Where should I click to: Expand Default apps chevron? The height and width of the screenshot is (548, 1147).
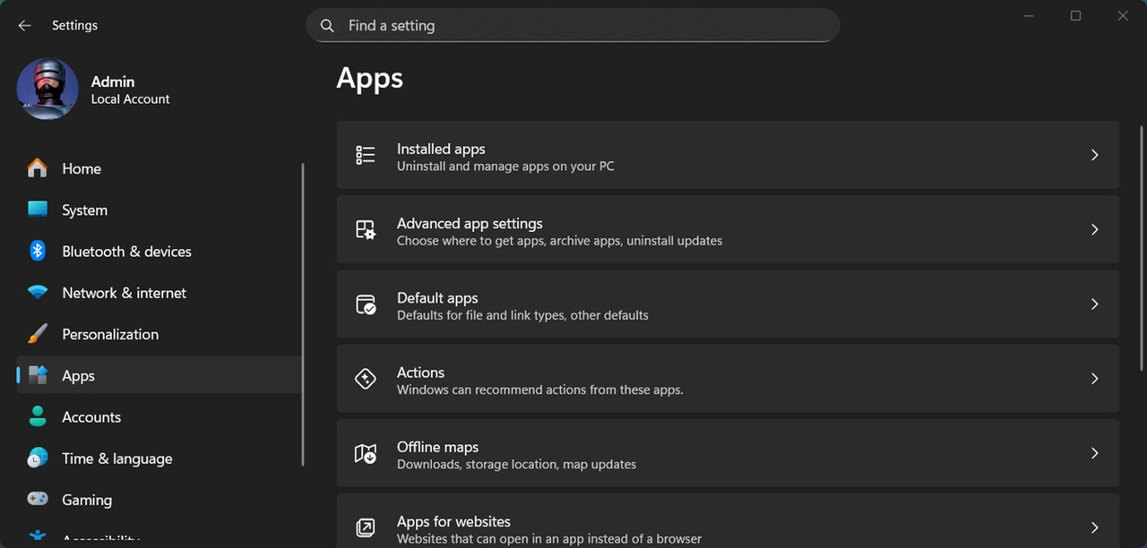click(x=1094, y=304)
